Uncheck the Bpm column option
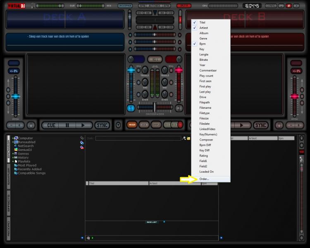Screen dimensions: 310x248 [x=210, y=44]
